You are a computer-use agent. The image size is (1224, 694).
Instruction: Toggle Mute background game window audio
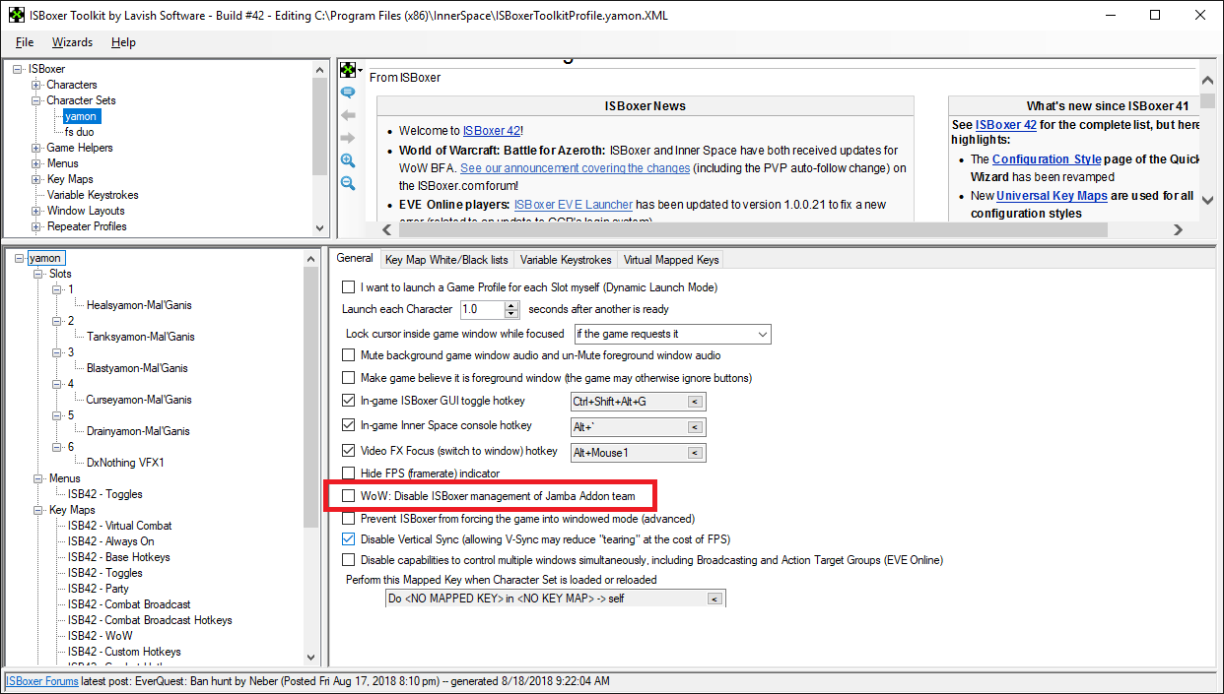(348, 354)
